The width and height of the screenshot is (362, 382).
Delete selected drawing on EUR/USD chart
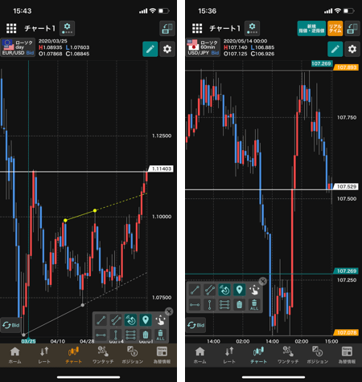(146, 335)
